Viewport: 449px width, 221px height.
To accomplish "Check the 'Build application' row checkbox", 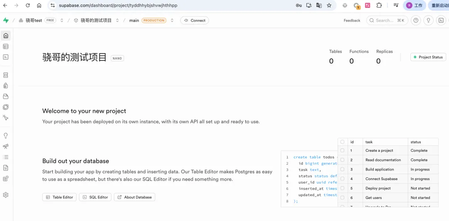I will [342, 169].
